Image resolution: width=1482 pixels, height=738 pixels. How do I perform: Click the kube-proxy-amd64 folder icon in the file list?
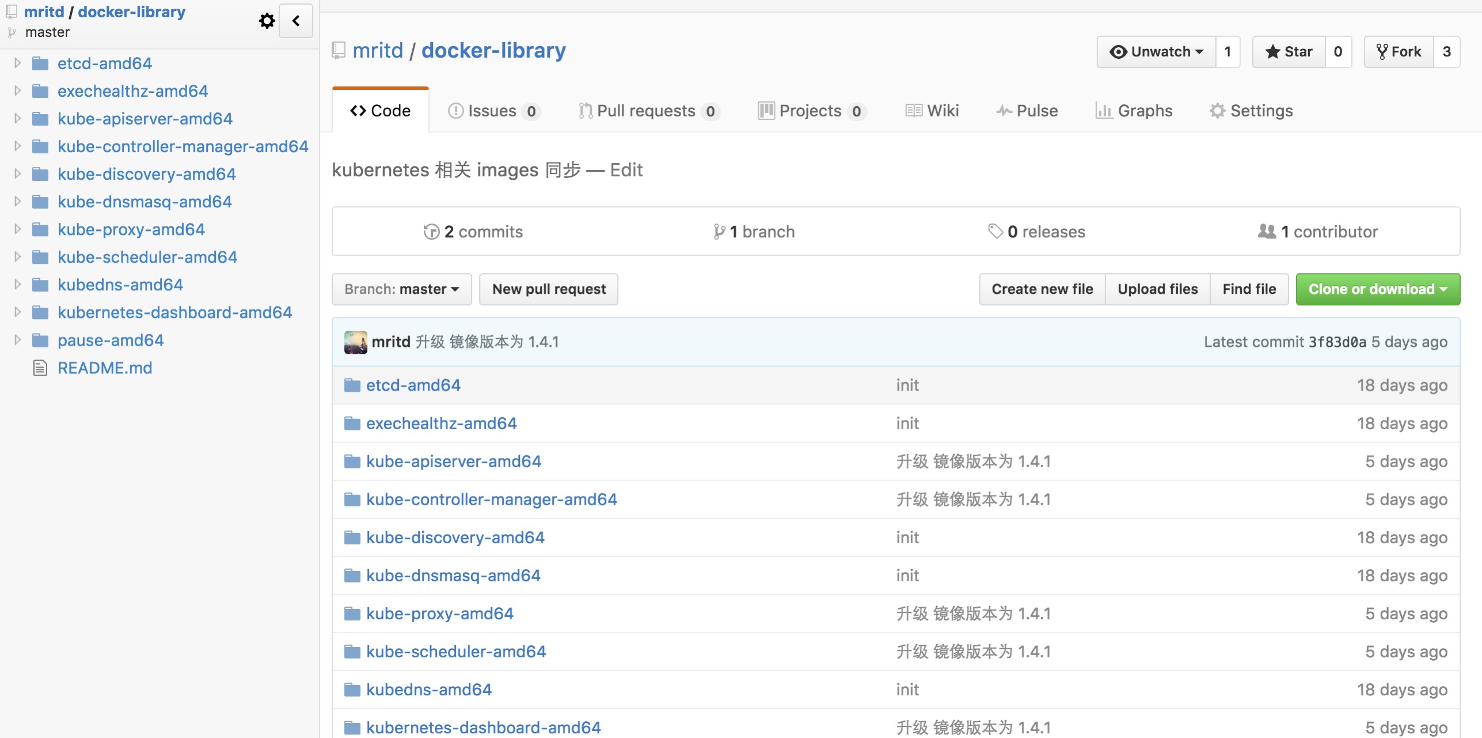352,614
